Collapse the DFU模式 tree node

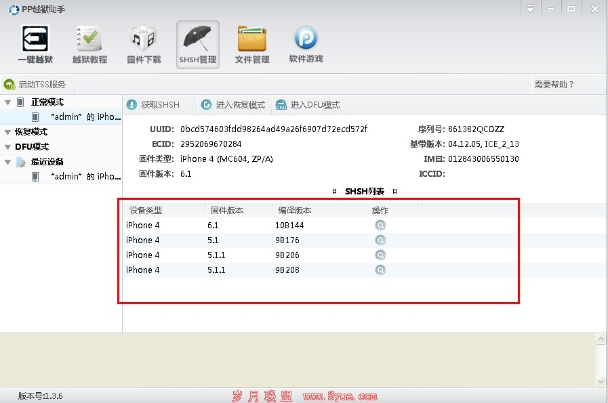[x=7, y=147]
